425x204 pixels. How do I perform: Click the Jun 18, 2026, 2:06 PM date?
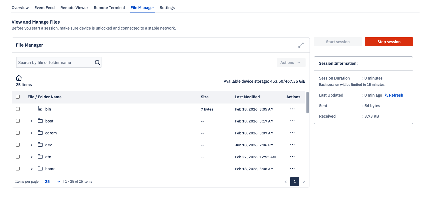coord(254,145)
